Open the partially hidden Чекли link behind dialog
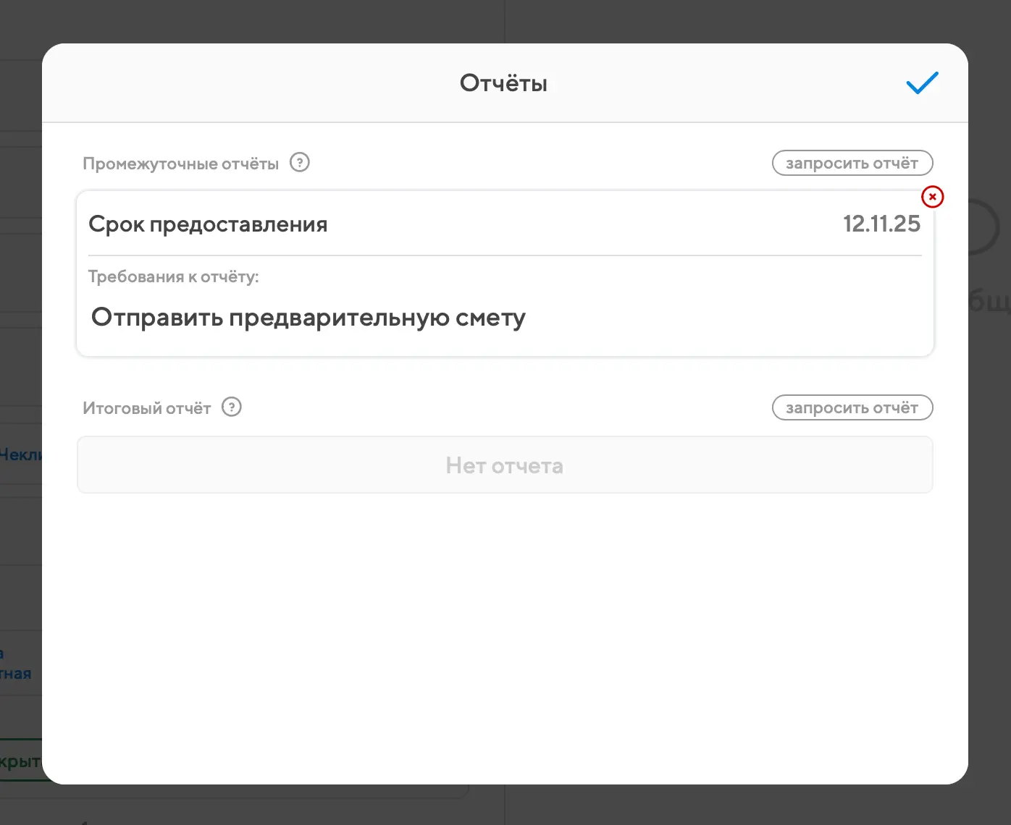This screenshot has width=1011, height=825. [20, 454]
